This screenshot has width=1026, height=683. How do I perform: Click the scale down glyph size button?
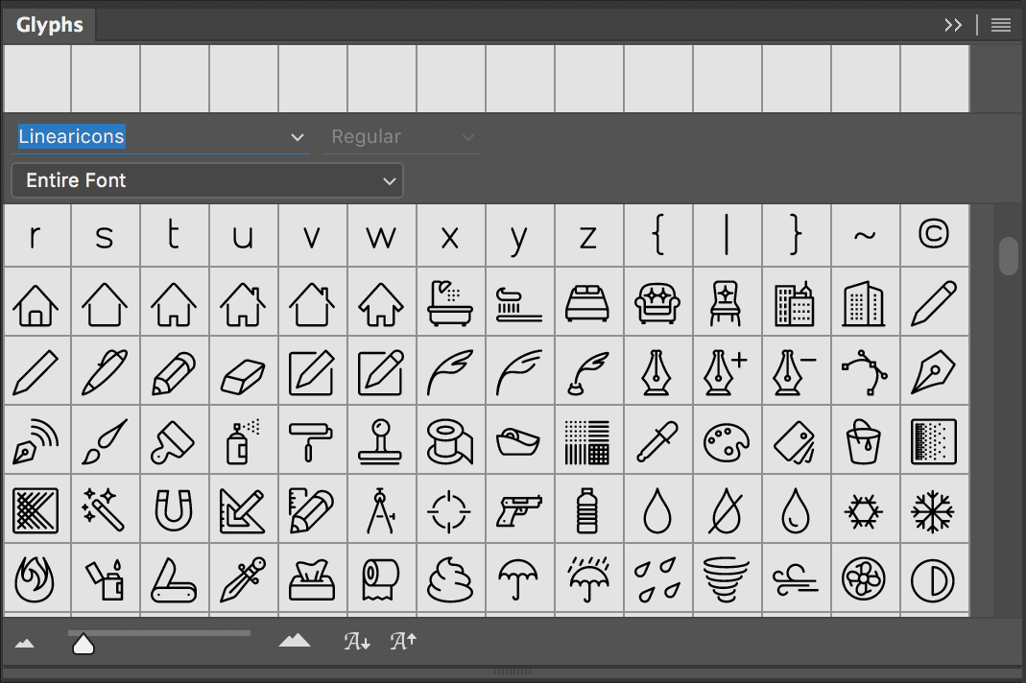[25, 643]
